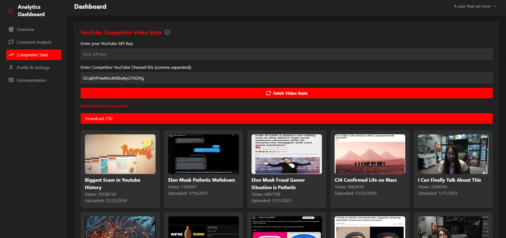The height and width of the screenshot is (238, 506).
Task: Expand the user menu chevron at top right
Action: tap(495, 6)
